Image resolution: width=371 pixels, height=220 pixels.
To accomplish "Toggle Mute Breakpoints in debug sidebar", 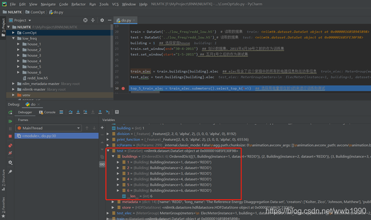I will pos(10,153).
